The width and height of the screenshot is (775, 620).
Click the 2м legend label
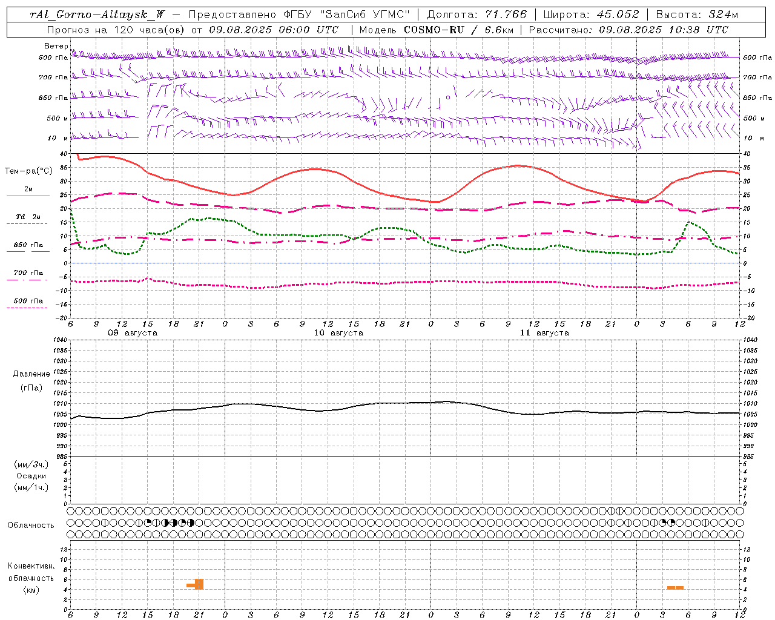tap(28, 189)
